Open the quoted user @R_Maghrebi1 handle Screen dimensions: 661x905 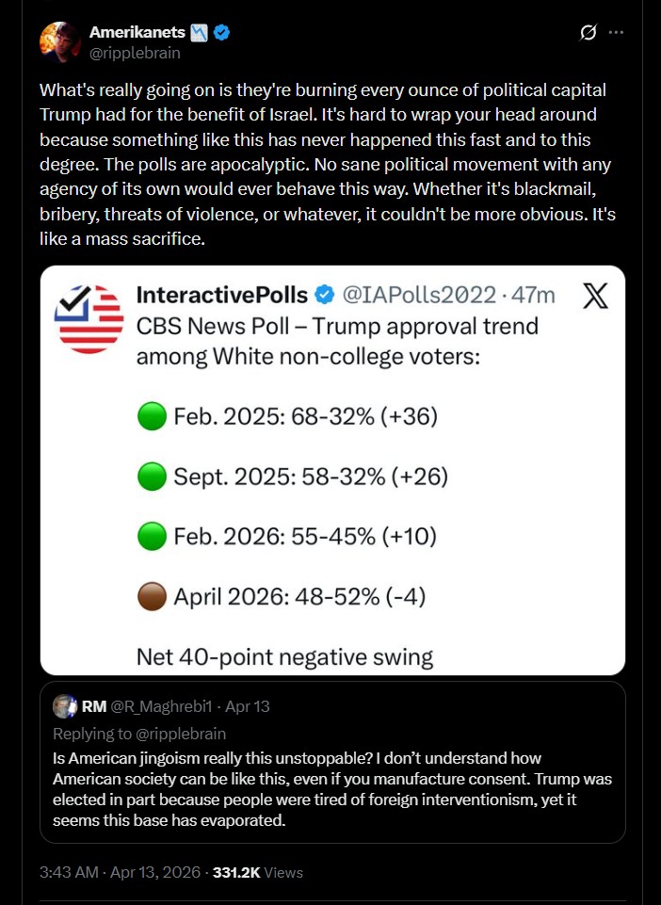[161, 706]
